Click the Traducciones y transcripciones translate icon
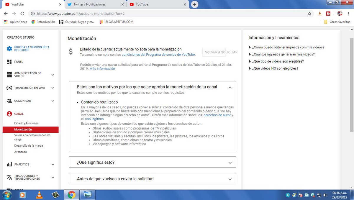This screenshot has width=354, height=200. click(9, 177)
